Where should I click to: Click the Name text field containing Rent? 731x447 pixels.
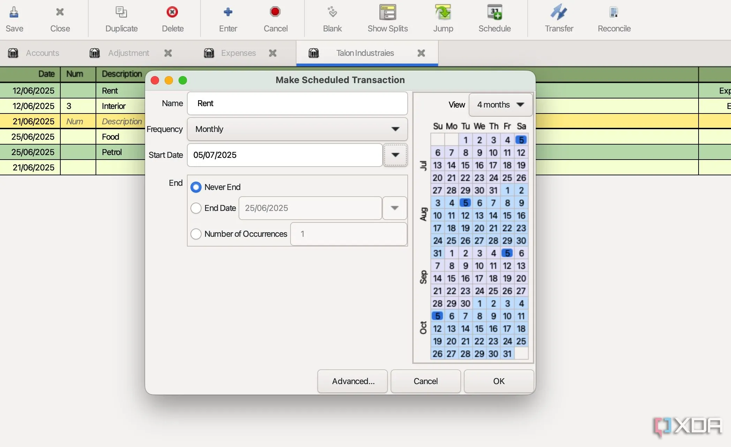297,103
